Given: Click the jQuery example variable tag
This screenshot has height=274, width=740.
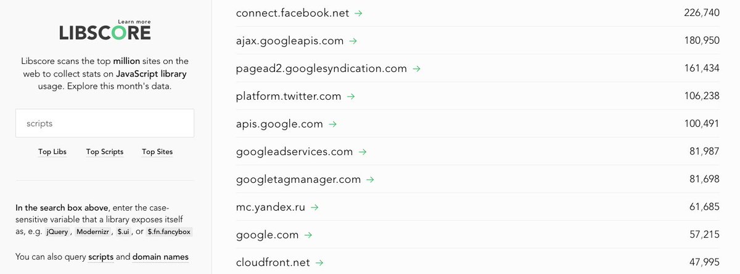Looking at the screenshot, I should [x=57, y=232].
